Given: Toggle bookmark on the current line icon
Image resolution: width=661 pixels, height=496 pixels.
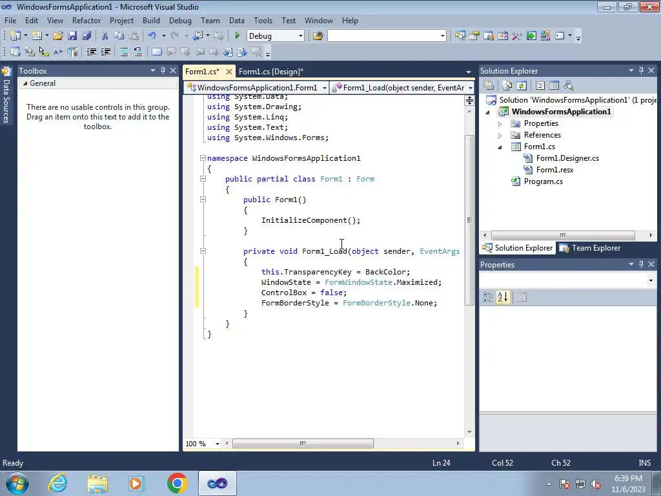Looking at the screenshot, I should [156, 52].
